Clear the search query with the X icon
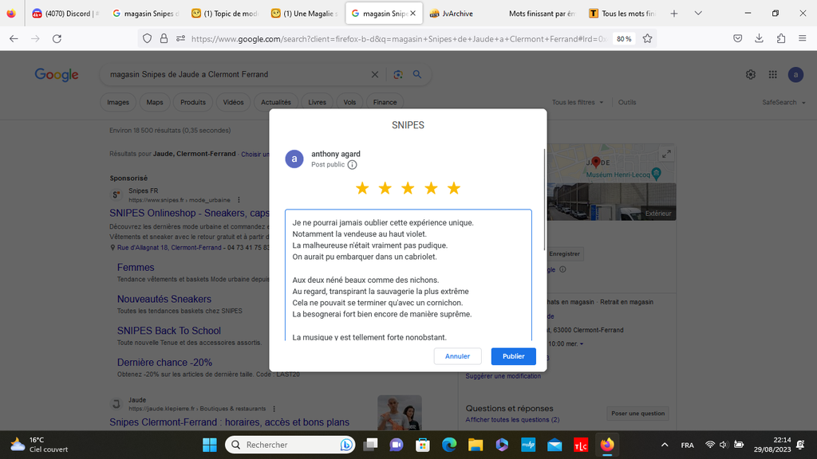Viewport: 817px width, 459px height. pos(375,74)
